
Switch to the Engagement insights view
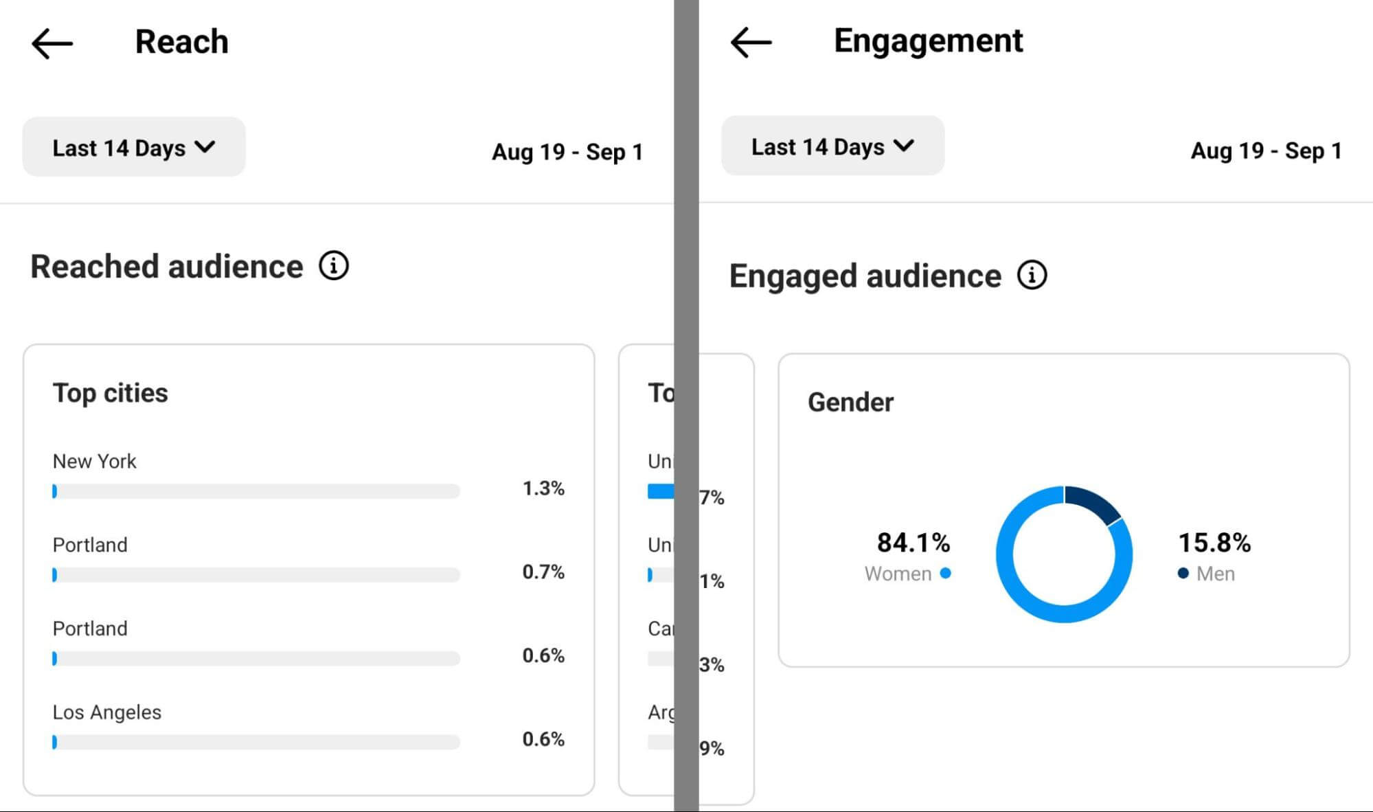click(x=929, y=41)
